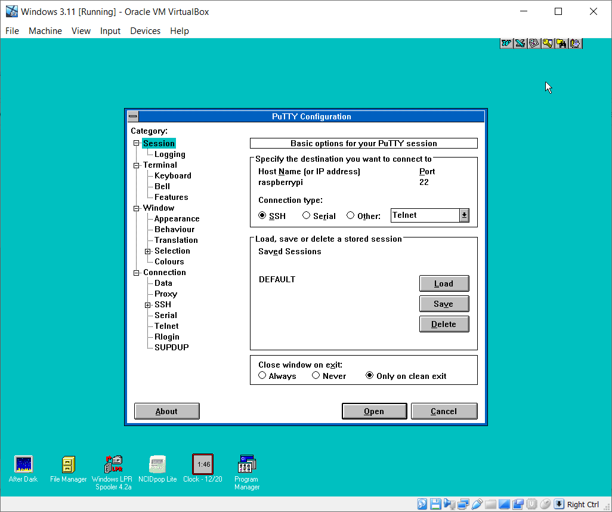The width and height of the screenshot is (612, 512).
Task: Click the VirtualBox hard disk activity icon
Action: [x=422, y=504]
